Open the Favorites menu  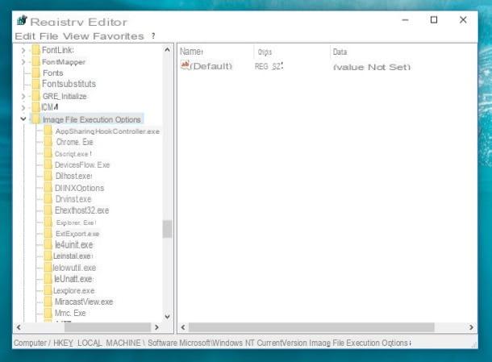coord(119,36)
